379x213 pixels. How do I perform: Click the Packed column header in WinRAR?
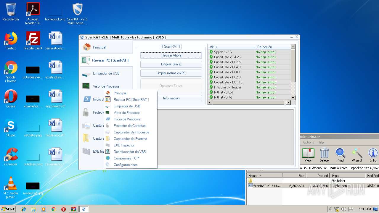318,176
